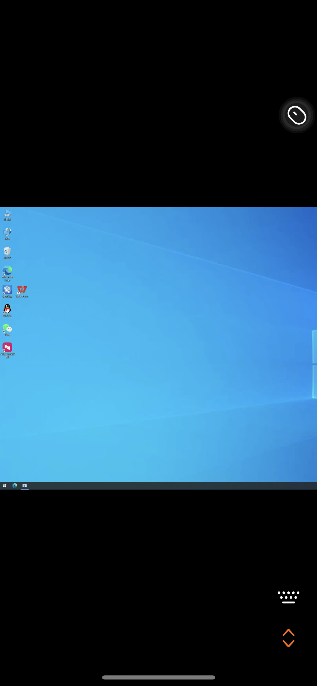The width and height of the screenshot is (317, 686).
Task: Tap the orange down chevron
Action: pyautogui.click(x=288, y=643)
